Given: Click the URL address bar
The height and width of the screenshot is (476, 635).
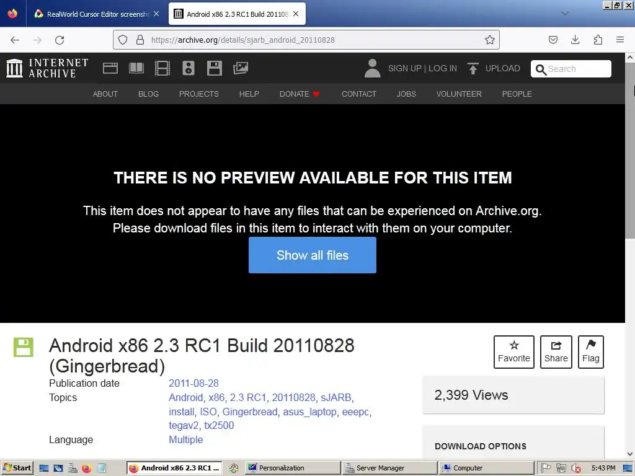Looking at the screenshot, I should (x=306, y=40).
